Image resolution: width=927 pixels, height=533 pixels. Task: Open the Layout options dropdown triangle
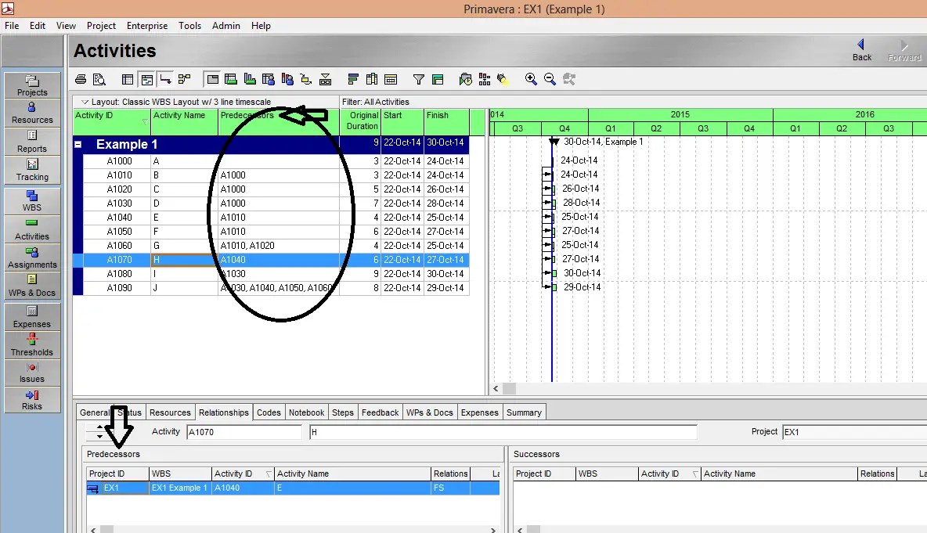click(x=85, y=103)
